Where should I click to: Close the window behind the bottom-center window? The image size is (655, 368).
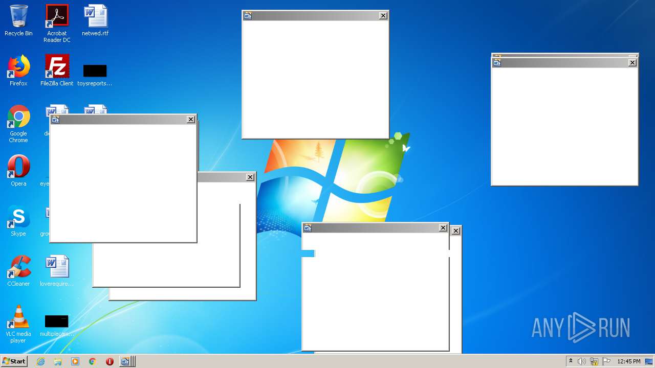pos(456,231)
